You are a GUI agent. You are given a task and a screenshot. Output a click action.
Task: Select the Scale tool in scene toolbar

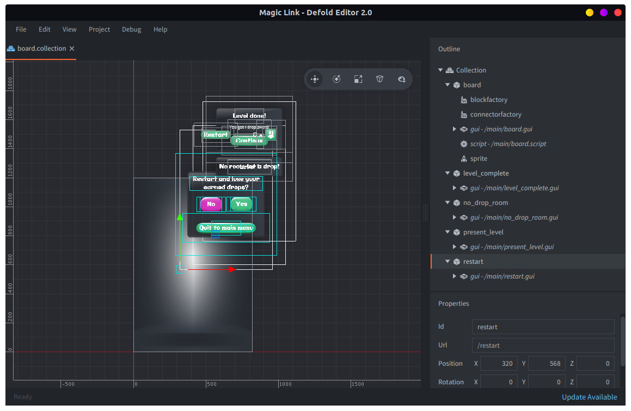pyautogui.click(x=358, y=79)
